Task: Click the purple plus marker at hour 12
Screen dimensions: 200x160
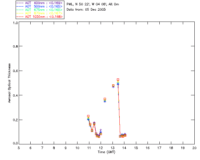Action: click(101, 130)
